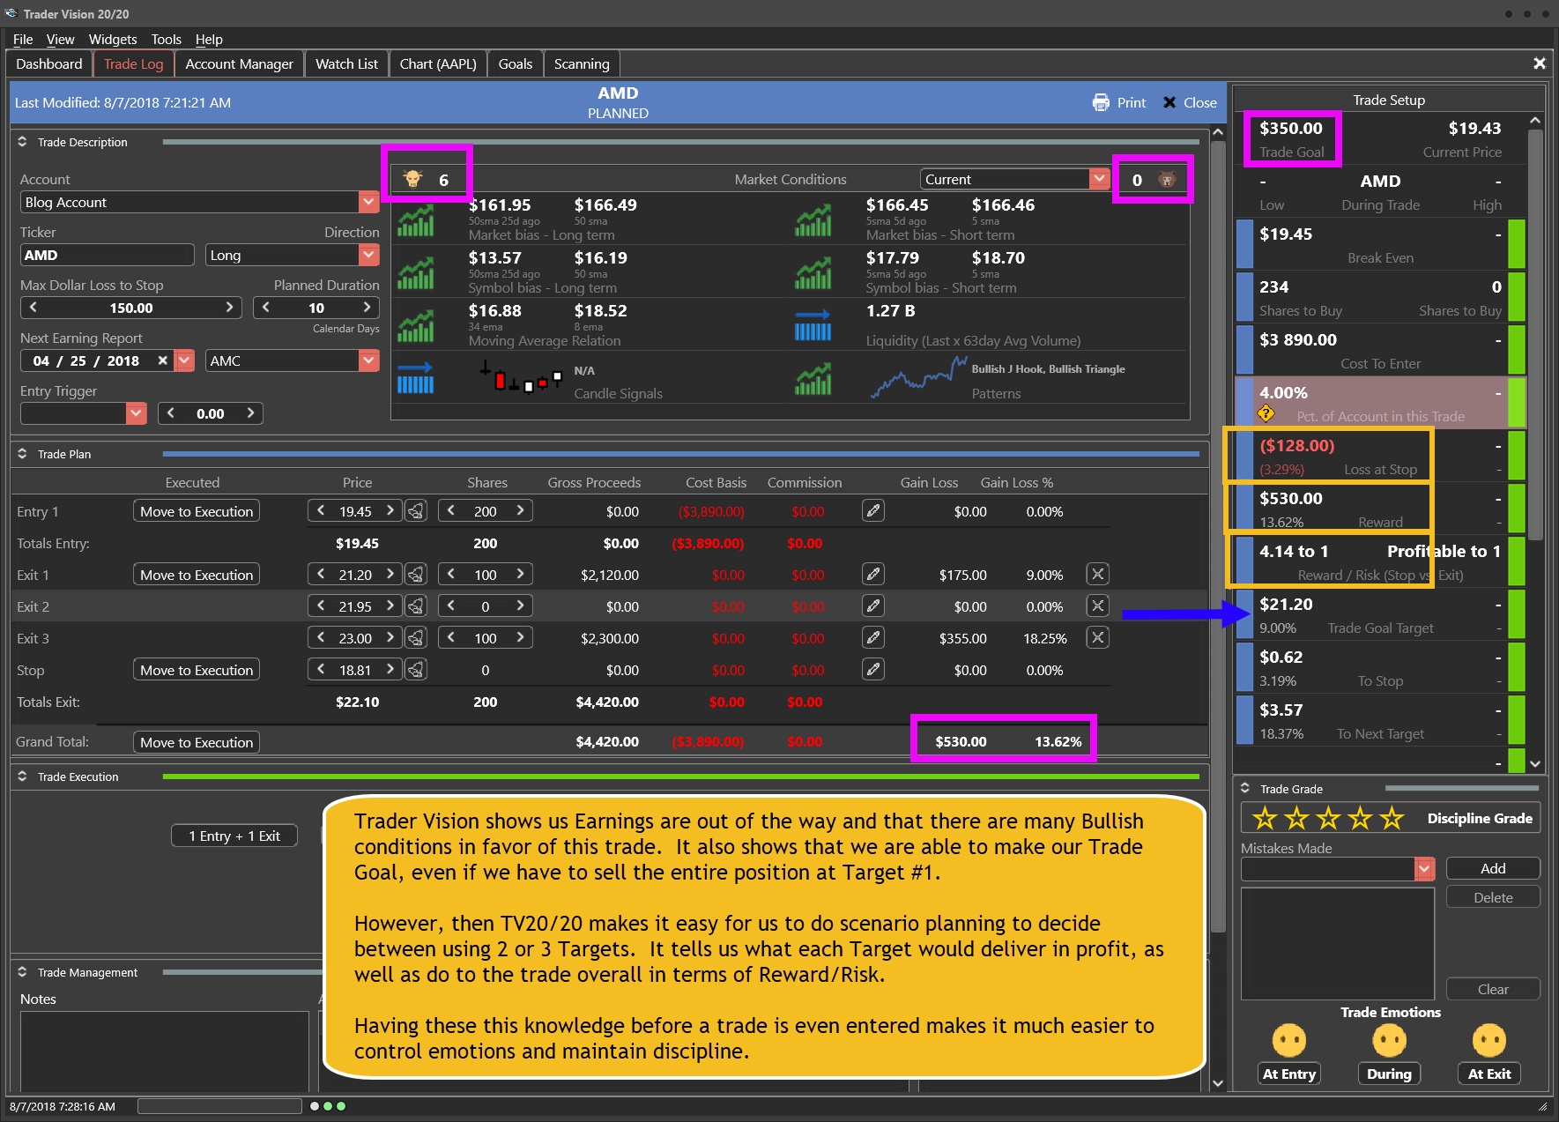The width and height of the screenshot is (1559, 1122).
Task: Open the Account dropdown
Action: pos(368,202)
